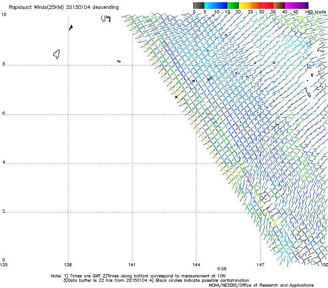The width and height of the screenshot is (328, 288).
Task: Click the yellow 20-25 knots color swatch
Action: pyautogui.click(x=245, y=5)
